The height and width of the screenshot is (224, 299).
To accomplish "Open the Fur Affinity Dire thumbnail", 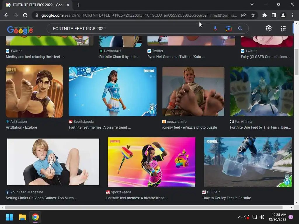I will 261,91.
